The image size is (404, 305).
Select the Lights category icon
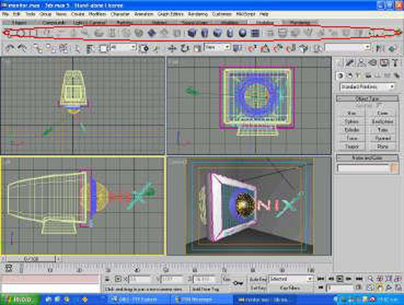coord(358,76)
